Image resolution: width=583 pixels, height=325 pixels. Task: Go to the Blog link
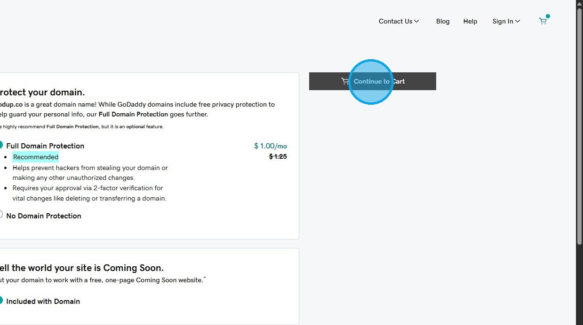coord(443,21)
